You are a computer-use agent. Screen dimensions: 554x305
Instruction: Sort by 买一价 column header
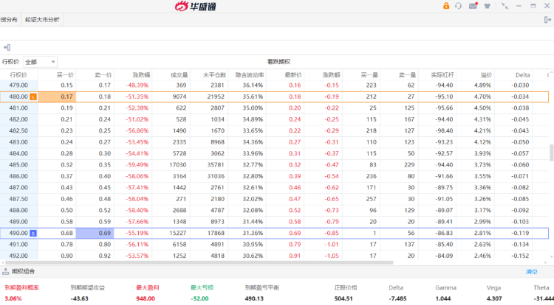(65, 74)
